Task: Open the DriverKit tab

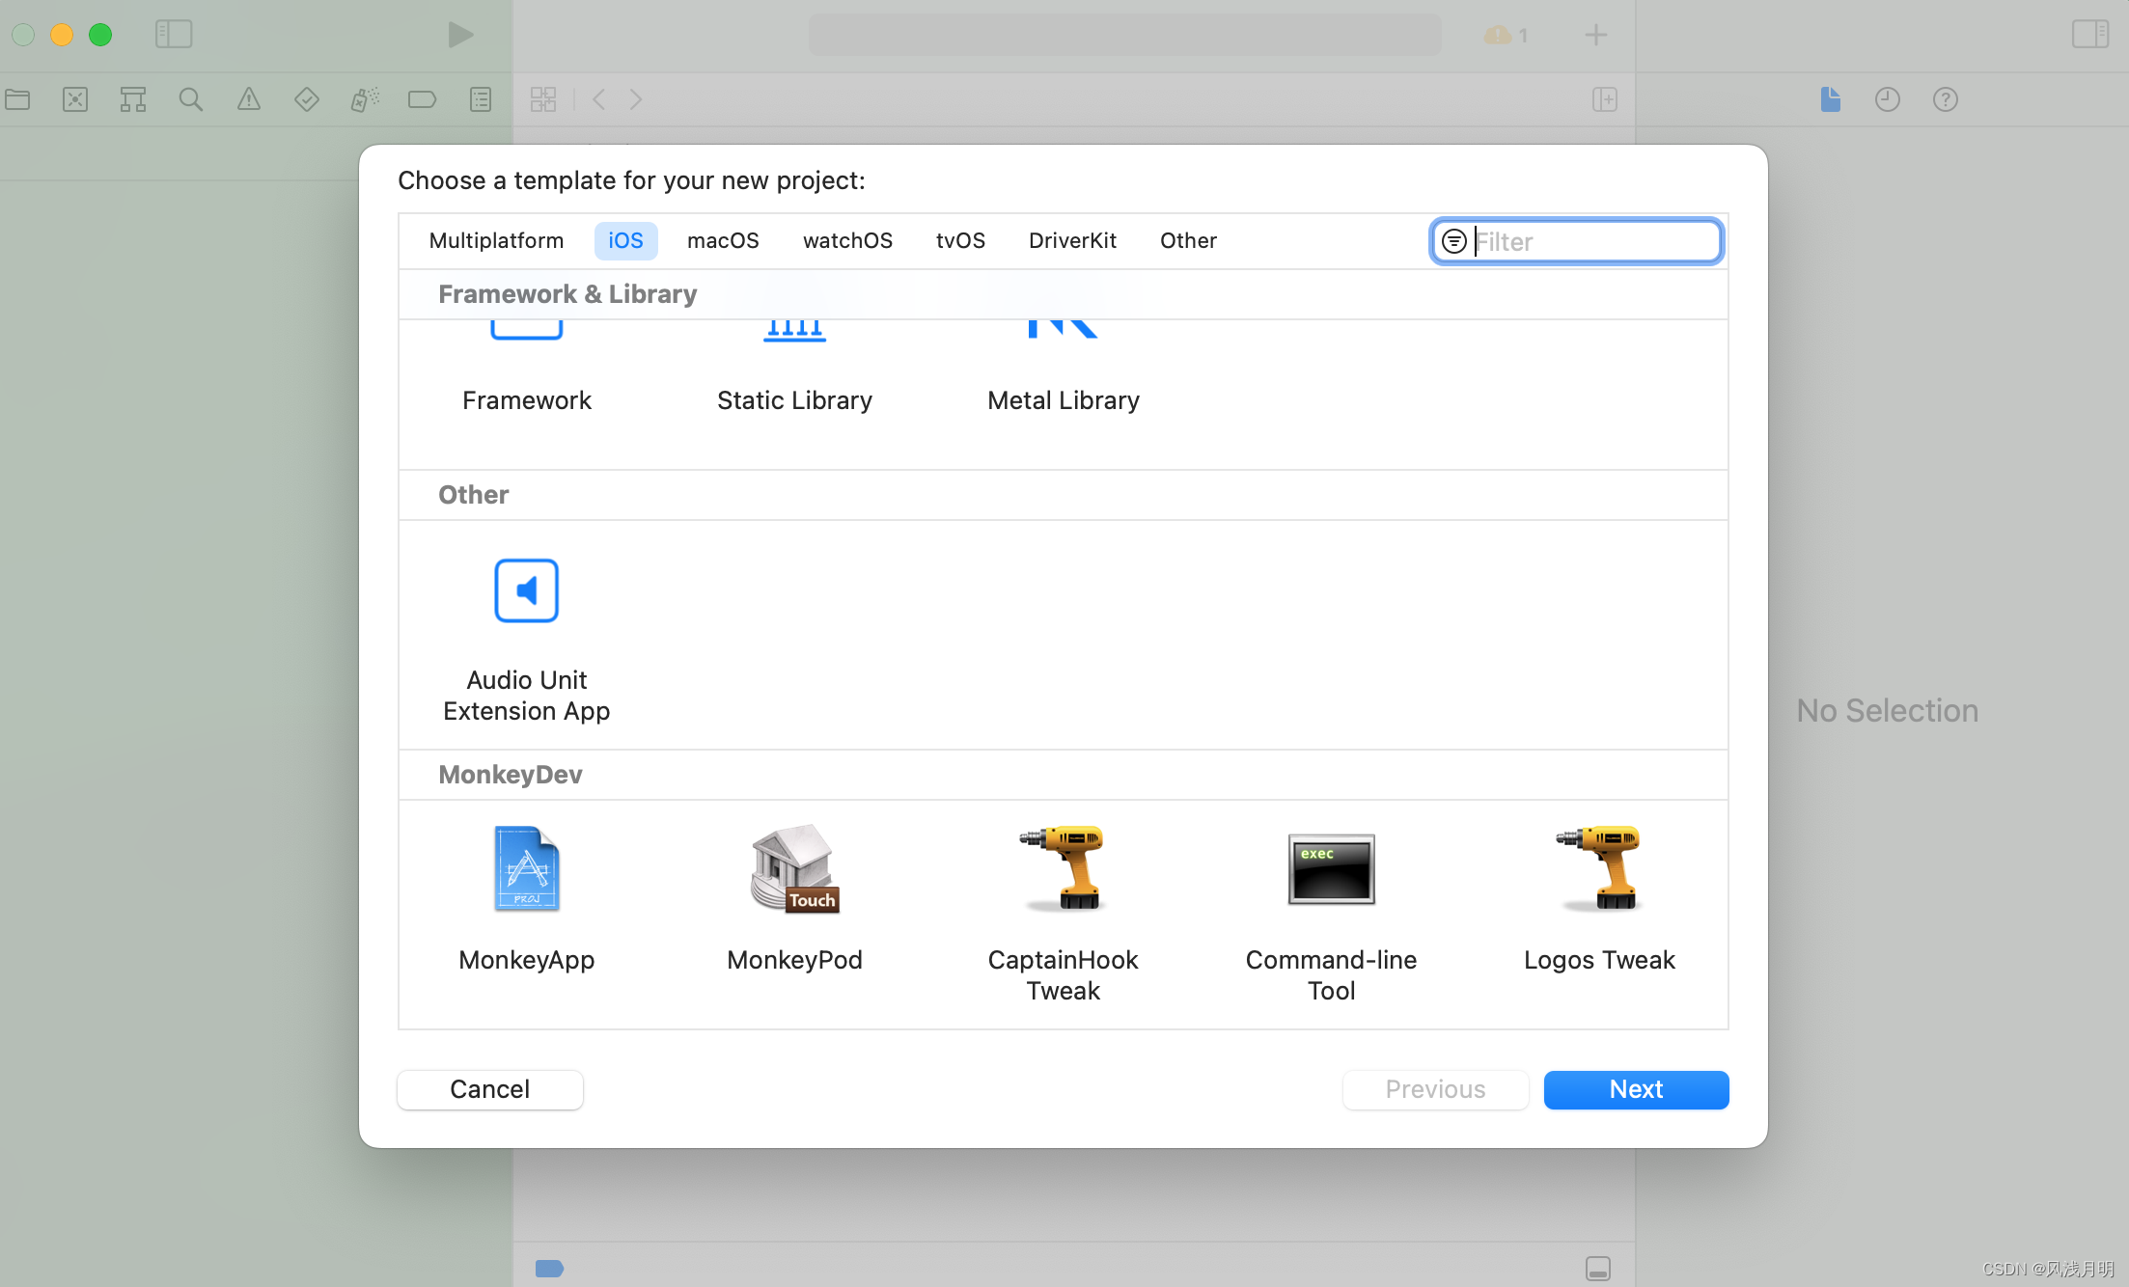Action: coord(1072,240)
